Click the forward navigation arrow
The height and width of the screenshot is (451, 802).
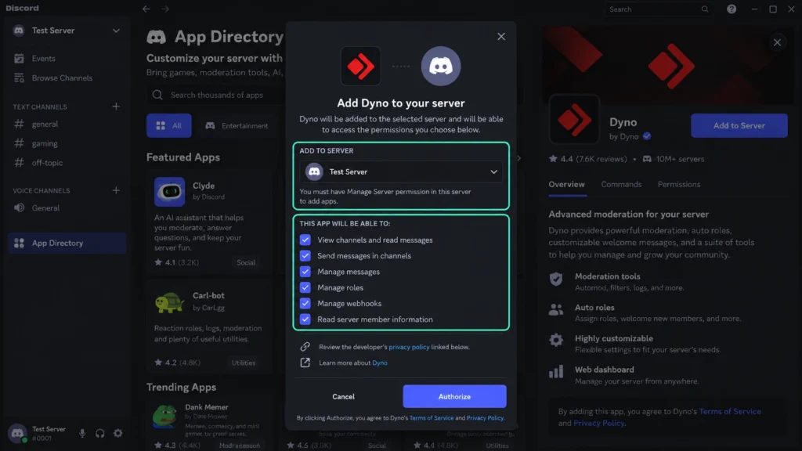[164, 9]
